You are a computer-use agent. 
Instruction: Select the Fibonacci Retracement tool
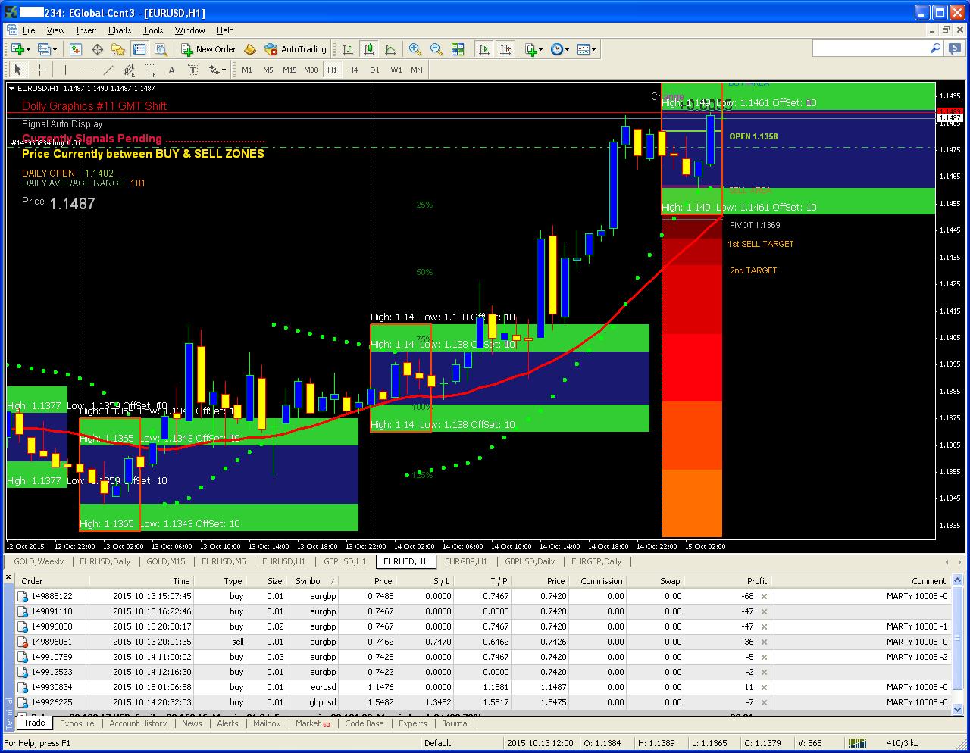151,70
